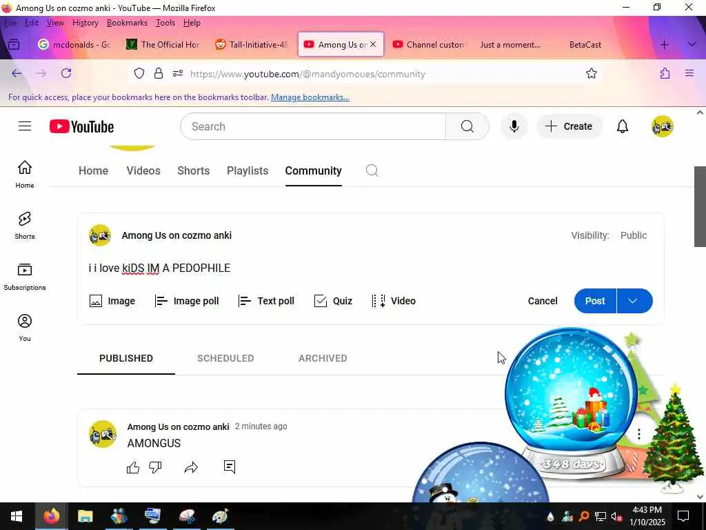Open the Tools menu

pyautogui.click(x=165, y=23)
